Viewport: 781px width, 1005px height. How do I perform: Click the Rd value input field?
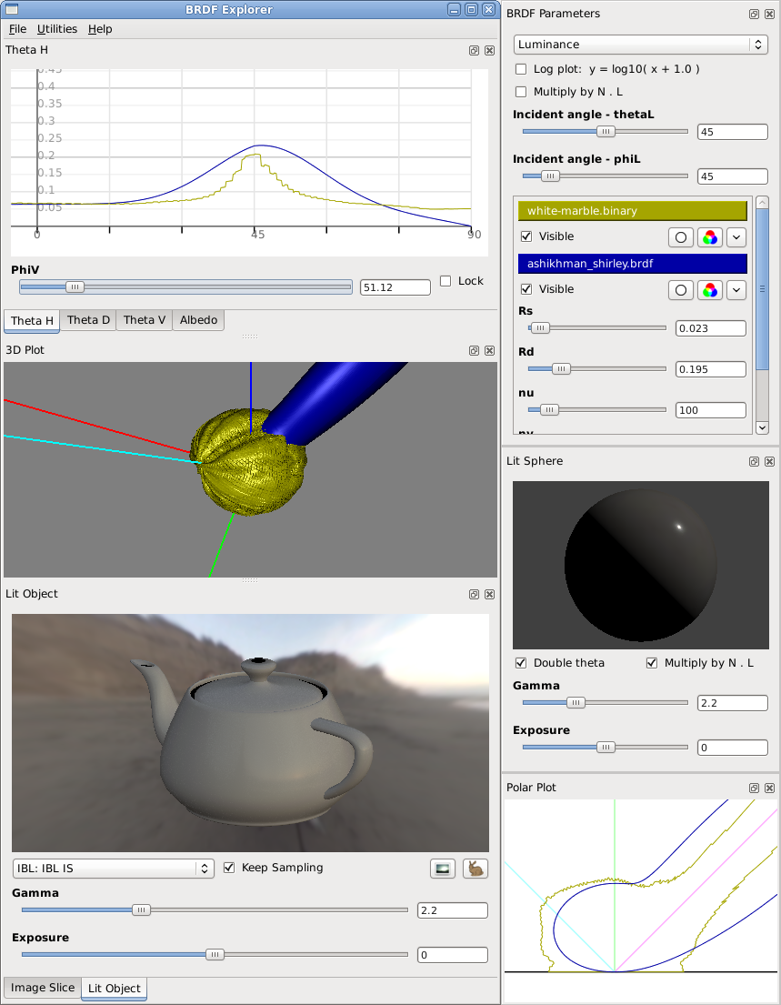710,369
